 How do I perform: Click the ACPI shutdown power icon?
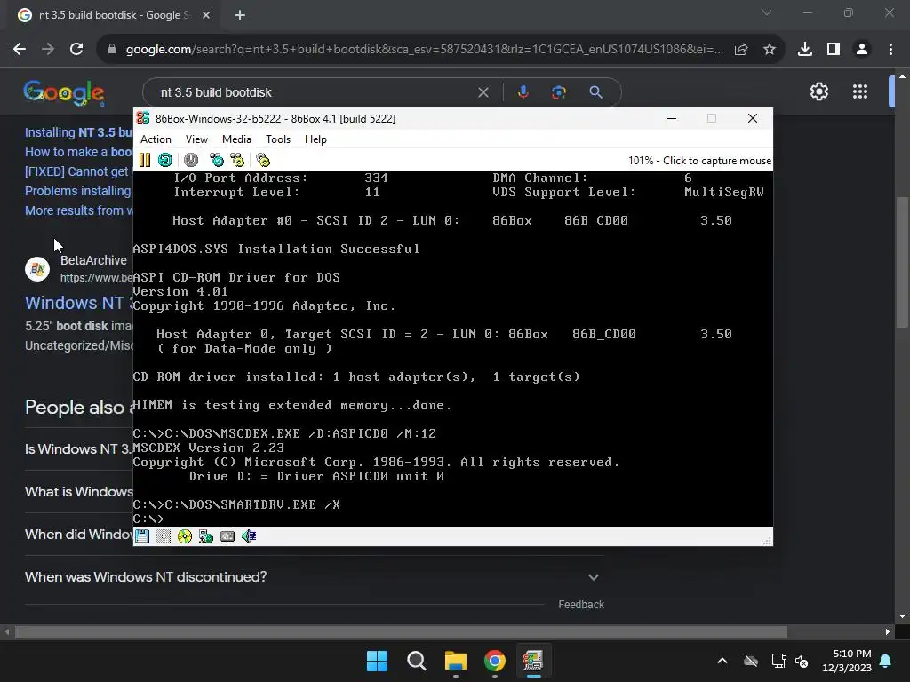[191, 160]
